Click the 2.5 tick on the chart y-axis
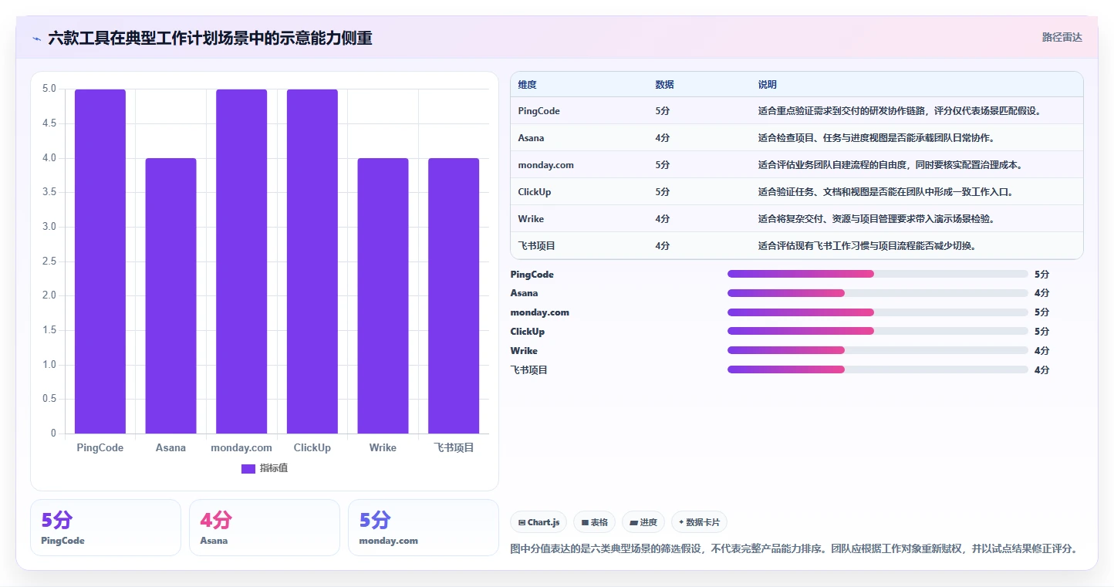1114x587 pixels. click(x=49, y=261)
